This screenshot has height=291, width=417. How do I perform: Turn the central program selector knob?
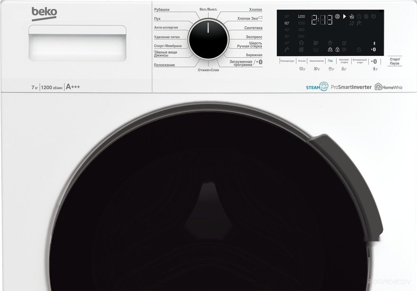pyautogui.click(x=208, y=39)
